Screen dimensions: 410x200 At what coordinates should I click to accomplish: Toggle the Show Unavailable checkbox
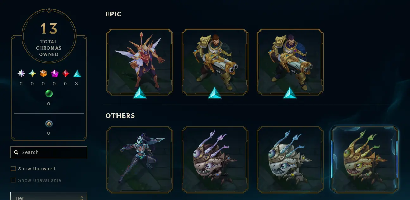click(x=13, y=180)
